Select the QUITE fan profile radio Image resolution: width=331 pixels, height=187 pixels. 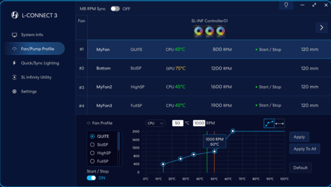[x=92, y=136]
